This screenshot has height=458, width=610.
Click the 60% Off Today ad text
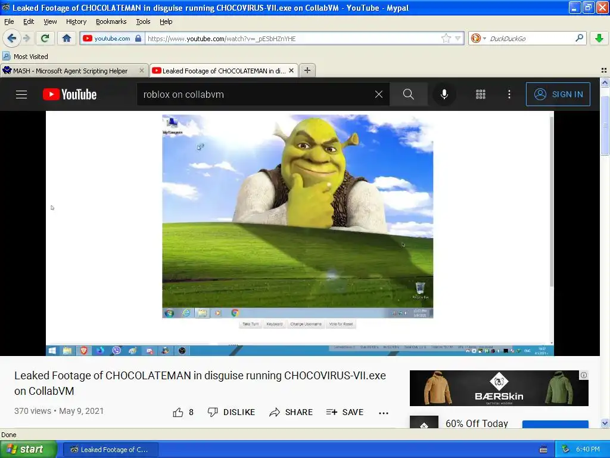pyautogui.click(x=477, y=423)
